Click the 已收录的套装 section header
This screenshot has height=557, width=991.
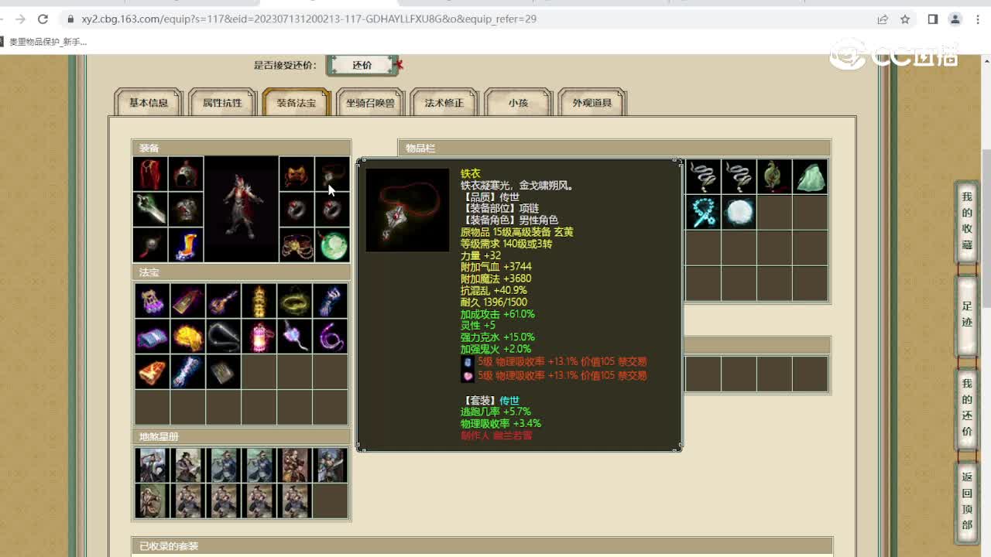click(482, 546)
